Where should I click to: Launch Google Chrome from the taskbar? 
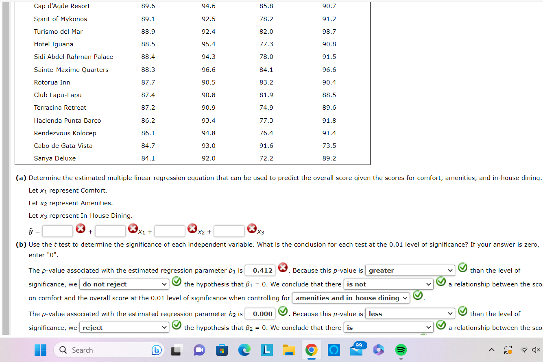click(311, 350)
